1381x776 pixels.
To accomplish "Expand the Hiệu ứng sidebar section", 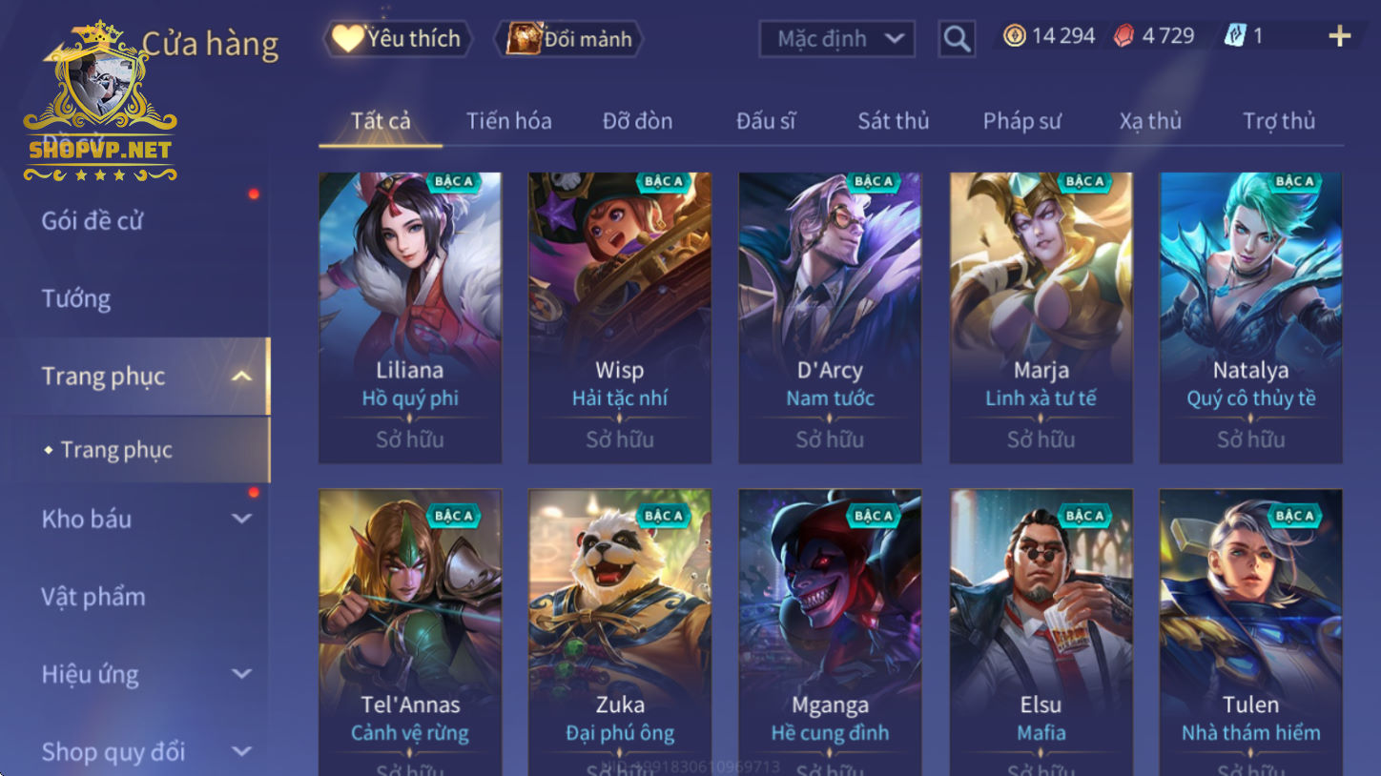I will click(242, 674).
